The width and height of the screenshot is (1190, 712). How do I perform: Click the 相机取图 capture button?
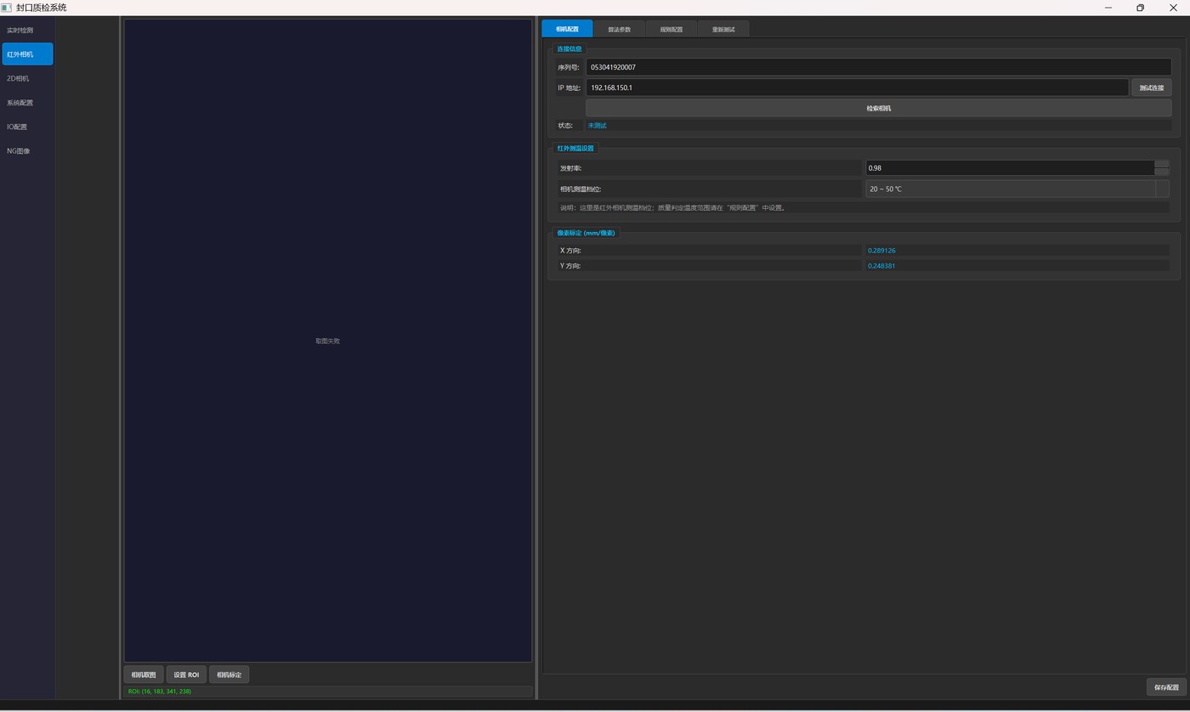pyautogui.click(x=144, y=675)
